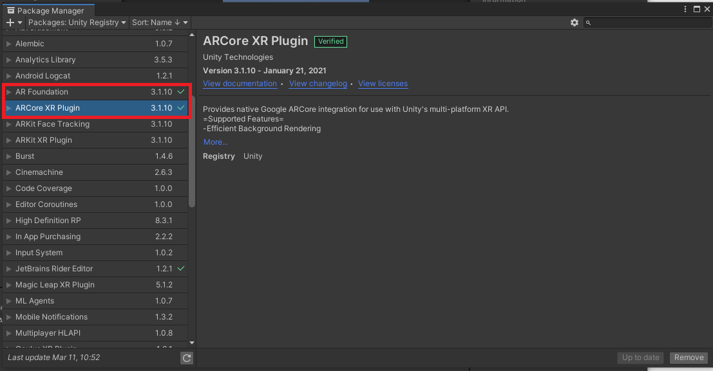Open the Packages: Unity Registry dropdown
Screen dimensions: 713x371
point(77,23)
